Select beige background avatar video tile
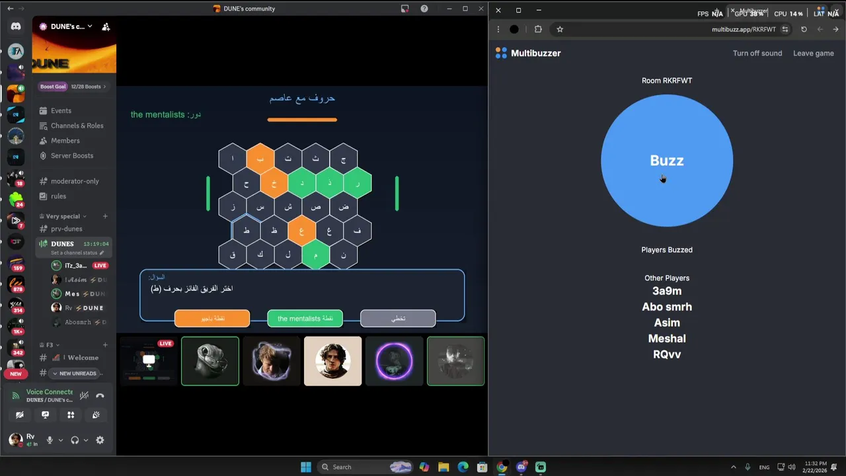Viewport: 846px width, 476px height. coord(332,361)
